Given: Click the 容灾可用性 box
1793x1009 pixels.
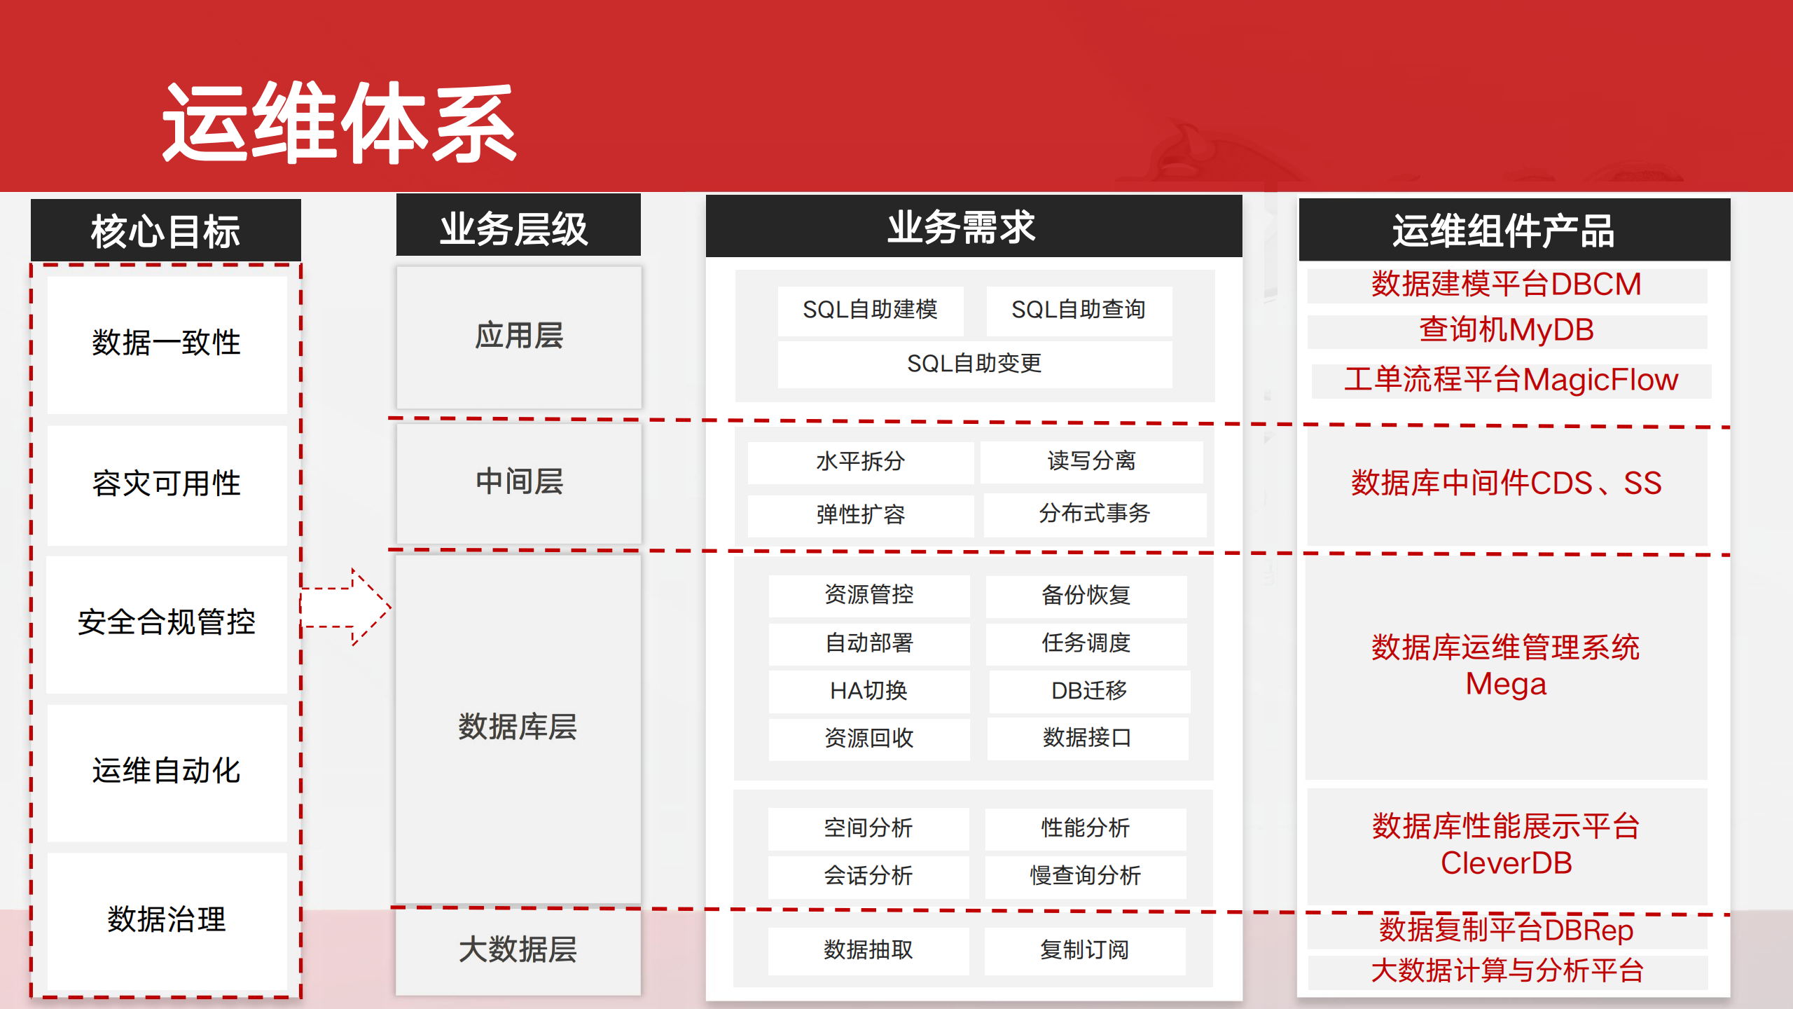Looking at the screenshot, I should click(167, 485).
